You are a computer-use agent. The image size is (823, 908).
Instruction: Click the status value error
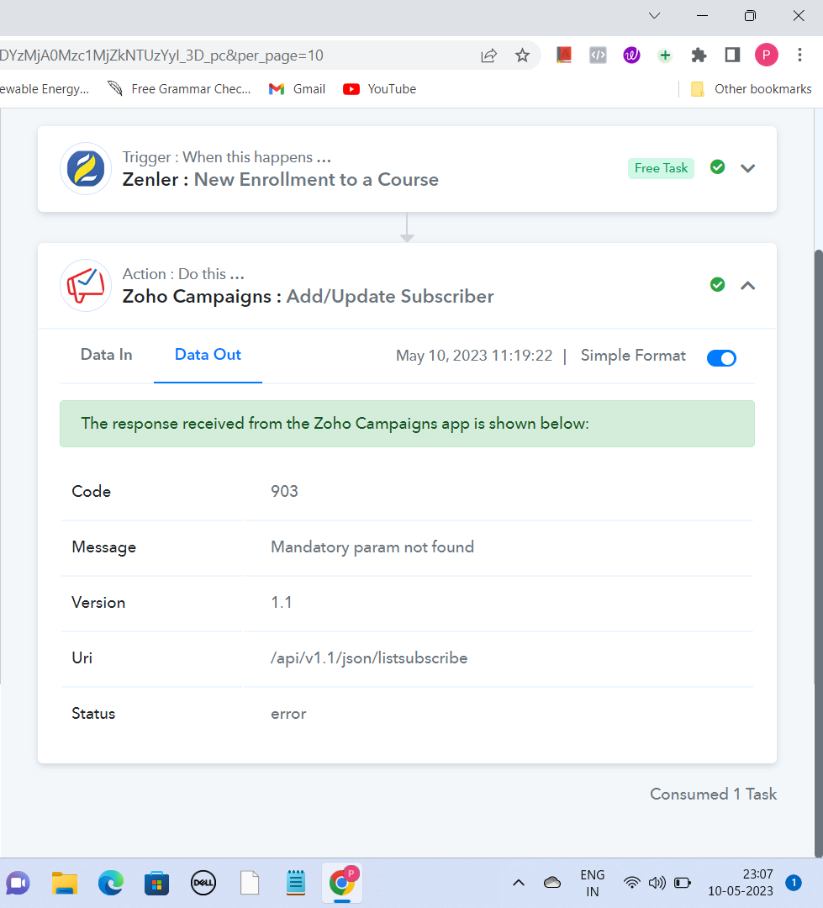tap(288, 714)
